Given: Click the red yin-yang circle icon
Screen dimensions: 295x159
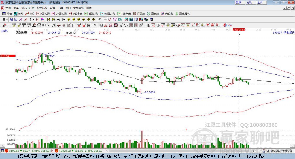Looking at the screenshot, I should click(225, 25).
